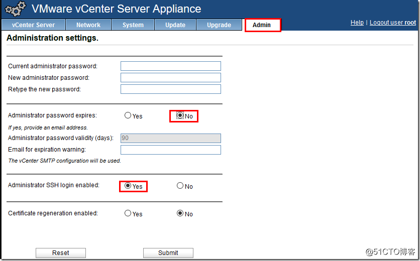Switch to the Network tab
Image resolution: width=420 pixels, height=261 pixels.
[x=88, y=25]
